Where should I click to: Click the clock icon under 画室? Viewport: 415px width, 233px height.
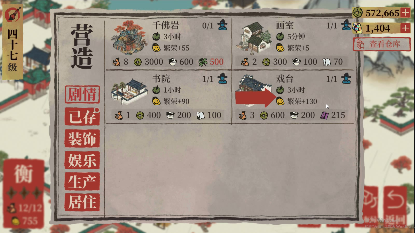(x=280, y=37)
